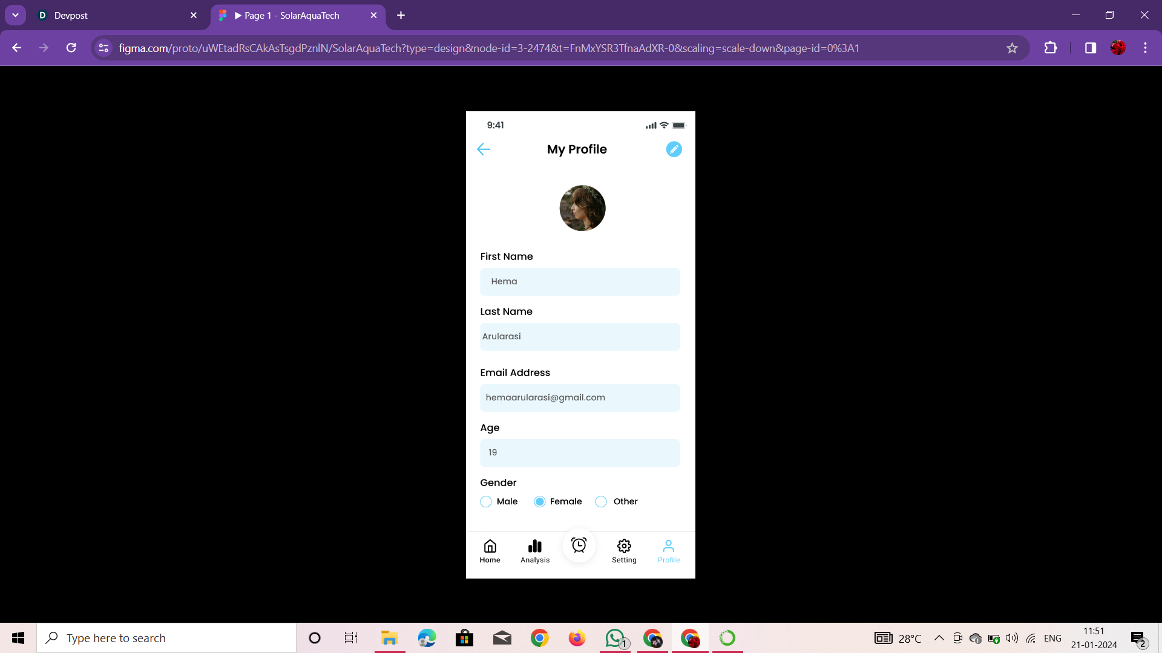Switch to the Devpost tab
The image size is (1162, 653).
(x=115, y=16)
